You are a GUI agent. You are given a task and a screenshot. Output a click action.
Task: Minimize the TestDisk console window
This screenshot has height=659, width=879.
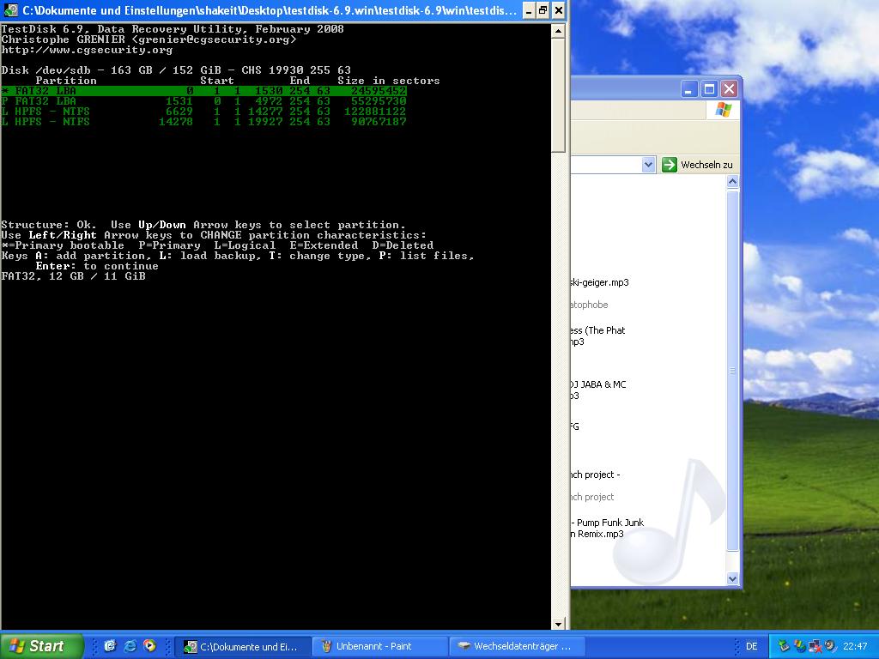pyautogui.click(x=529, y=10)
